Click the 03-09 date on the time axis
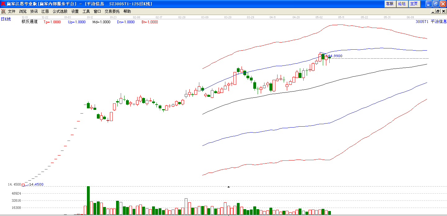Viewport: 447px width, 216px height. [x=205, y=17]
